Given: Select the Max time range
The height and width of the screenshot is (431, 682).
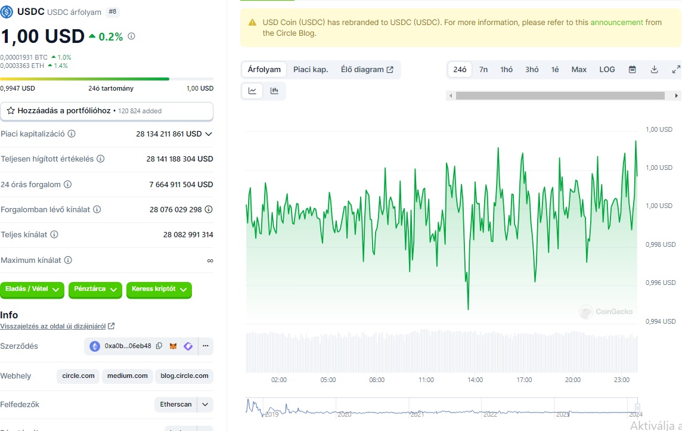Looking at the screenshot, I should coord(579,70).
